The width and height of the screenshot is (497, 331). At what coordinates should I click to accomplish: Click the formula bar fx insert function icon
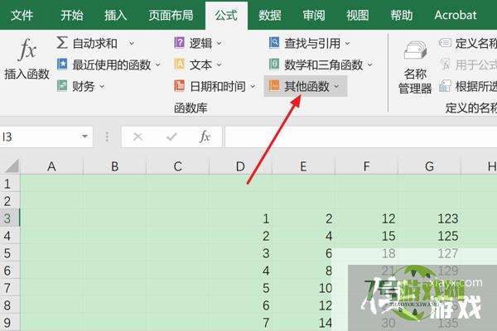point(205,137)
